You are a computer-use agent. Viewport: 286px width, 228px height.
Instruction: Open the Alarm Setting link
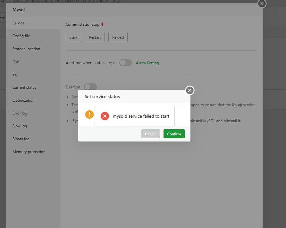[147, 63]
